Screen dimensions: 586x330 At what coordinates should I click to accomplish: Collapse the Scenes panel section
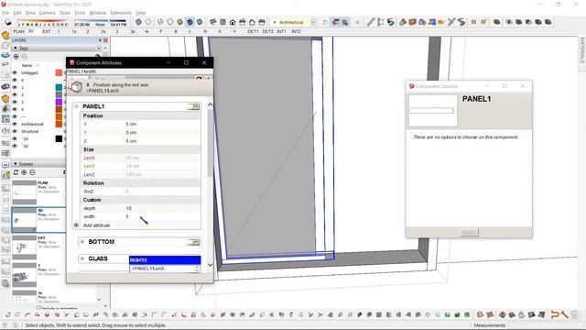[16, 164]
